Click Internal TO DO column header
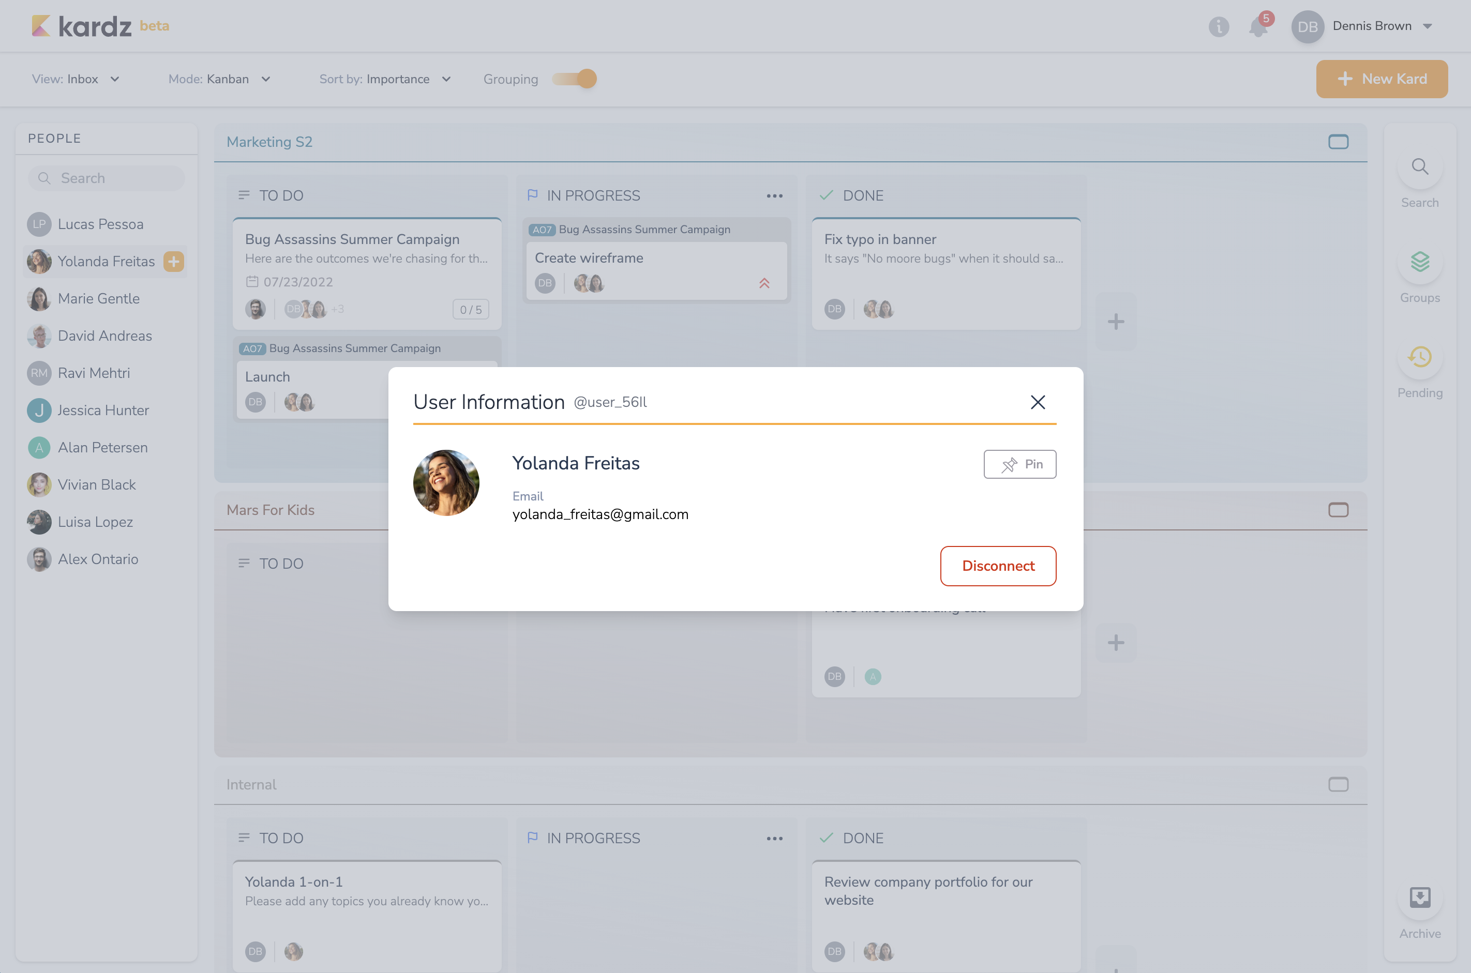 271,839
